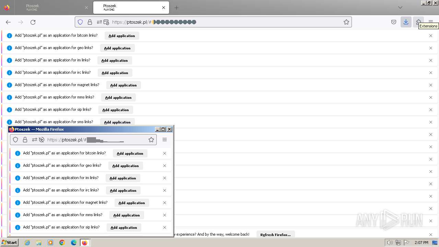The width and height of the screenshot is (439, 247).
Task: Bookmark this page with the main window's star
Action: [346, 22]
